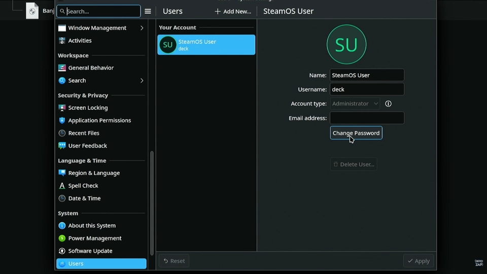Click the Recent Files clock icon
Screen dimensions: 487x274
click(62, 133)
